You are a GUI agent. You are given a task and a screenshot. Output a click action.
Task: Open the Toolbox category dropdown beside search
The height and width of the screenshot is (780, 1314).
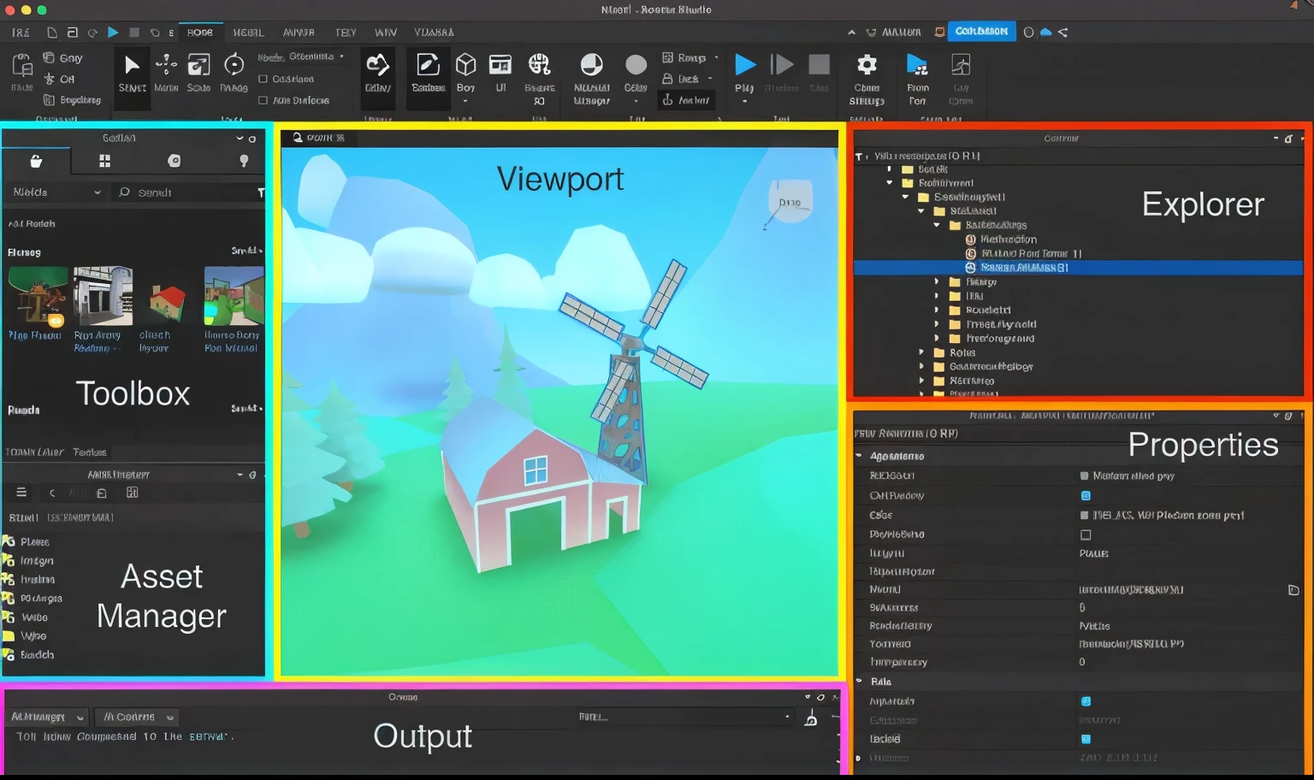point(56,192)
